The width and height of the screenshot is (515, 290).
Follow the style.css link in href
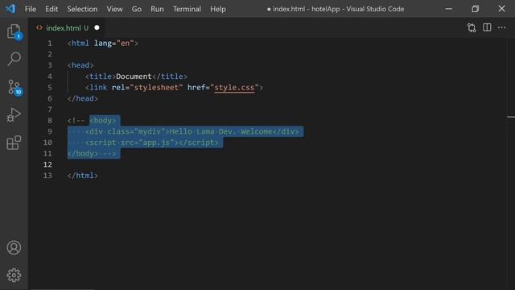pos(234,88)
